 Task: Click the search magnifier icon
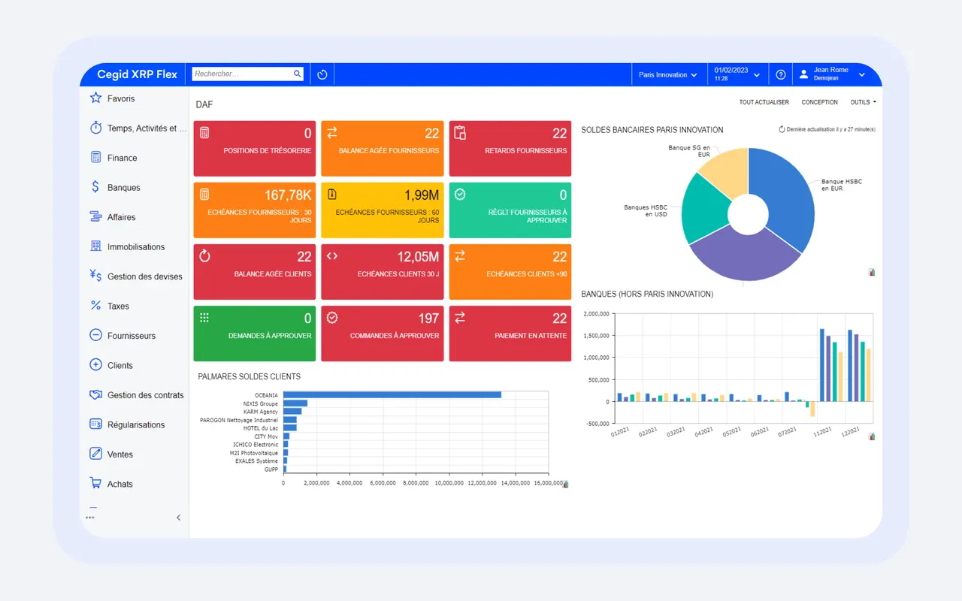(x=298, y=74)
